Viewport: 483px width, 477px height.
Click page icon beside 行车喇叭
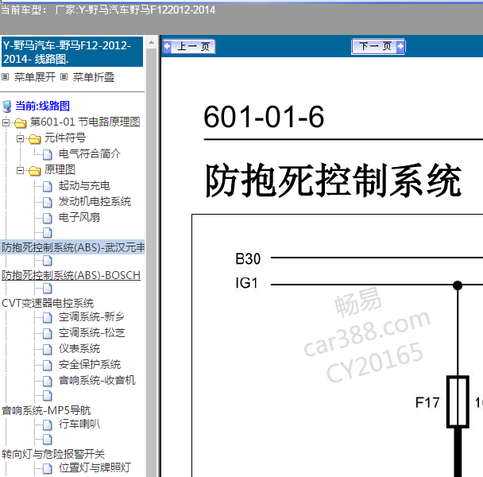coord(47,425)
